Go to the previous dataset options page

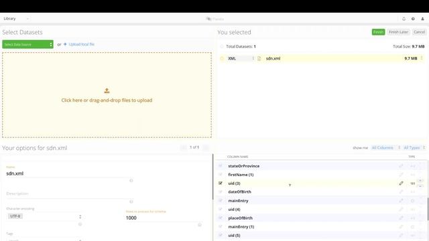point(183,147)
